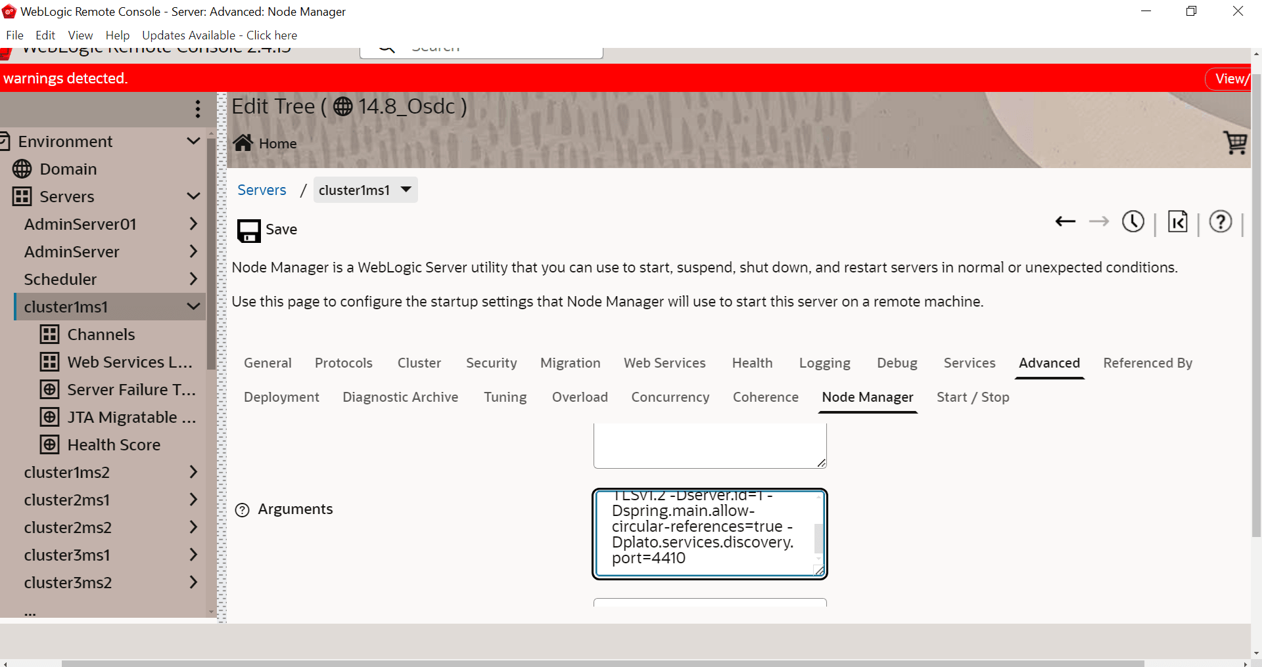Screen dimensions: 1262x667
Task: Click the landing page icon beside history
Action: (1177, 222)
